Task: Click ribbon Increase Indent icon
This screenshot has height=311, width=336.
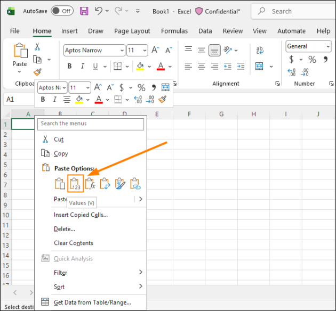Action: [x=241, y=67]
